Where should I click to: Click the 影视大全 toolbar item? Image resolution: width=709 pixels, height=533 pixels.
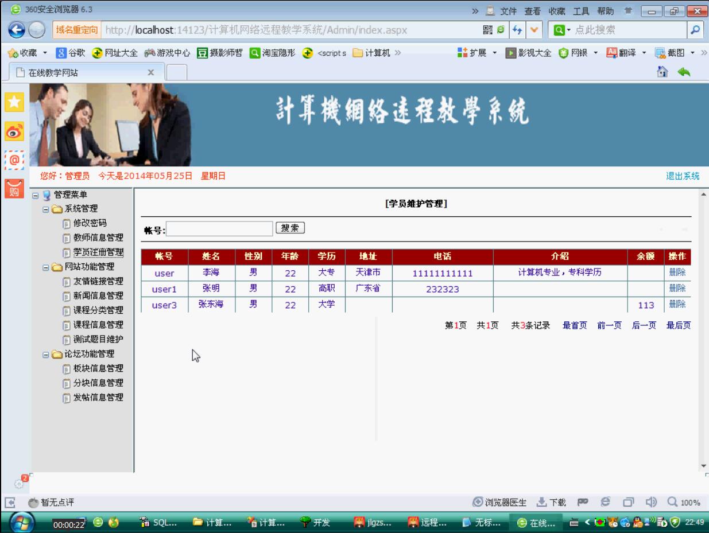(528, 53)
